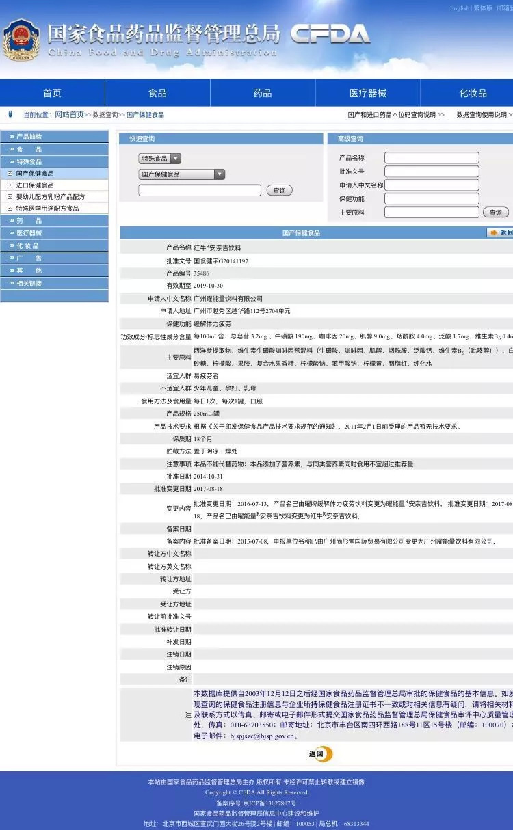This screenshot has width=513, height=830.
Task: Focus the 保健功能 search field
Action: [x=432, y=199]
